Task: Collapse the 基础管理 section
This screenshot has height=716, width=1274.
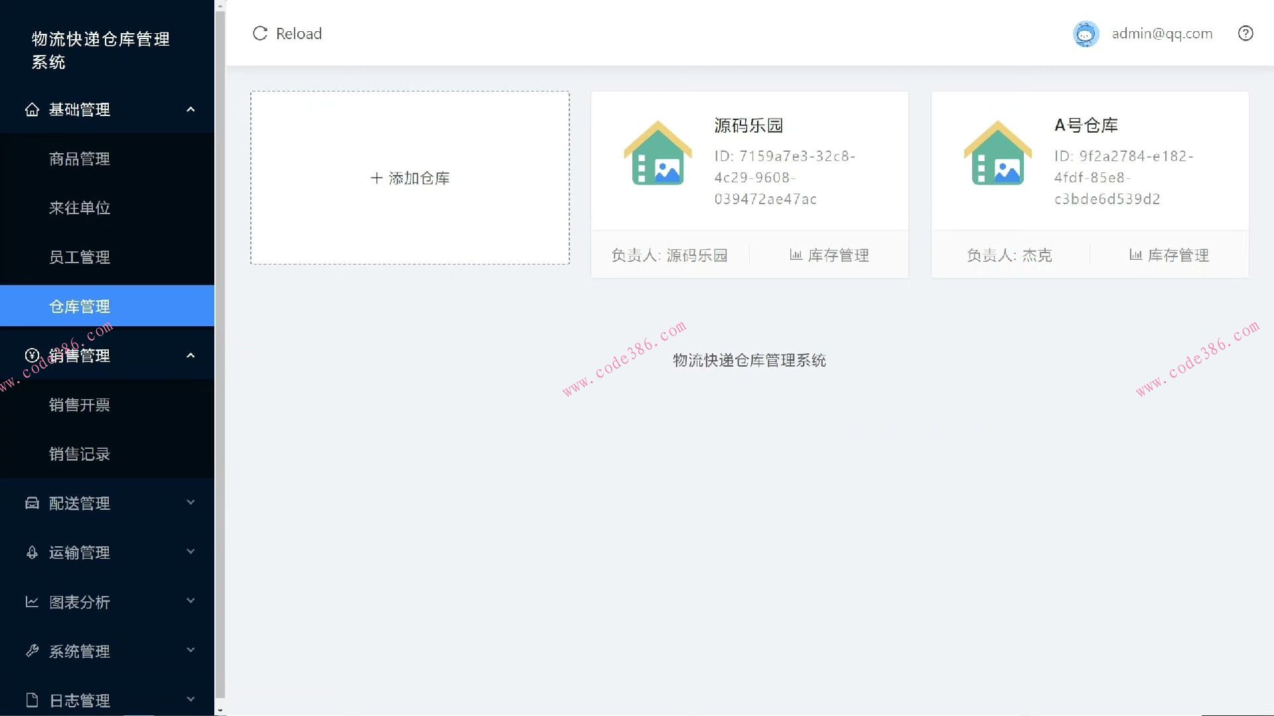Action: pyautogui.click(x=191, y=109)
